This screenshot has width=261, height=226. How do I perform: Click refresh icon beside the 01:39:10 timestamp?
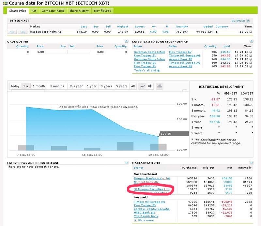point(248,20)
